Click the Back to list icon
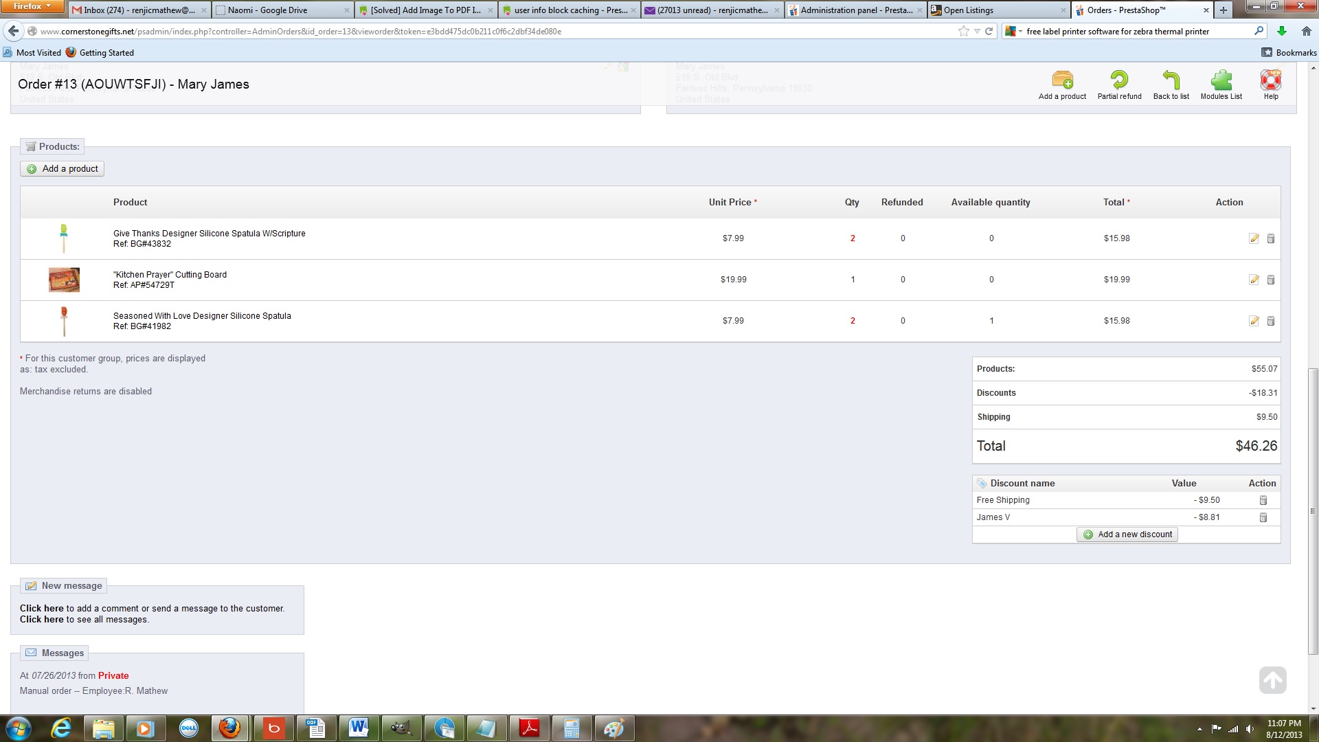 click(x=1171, y=80)
